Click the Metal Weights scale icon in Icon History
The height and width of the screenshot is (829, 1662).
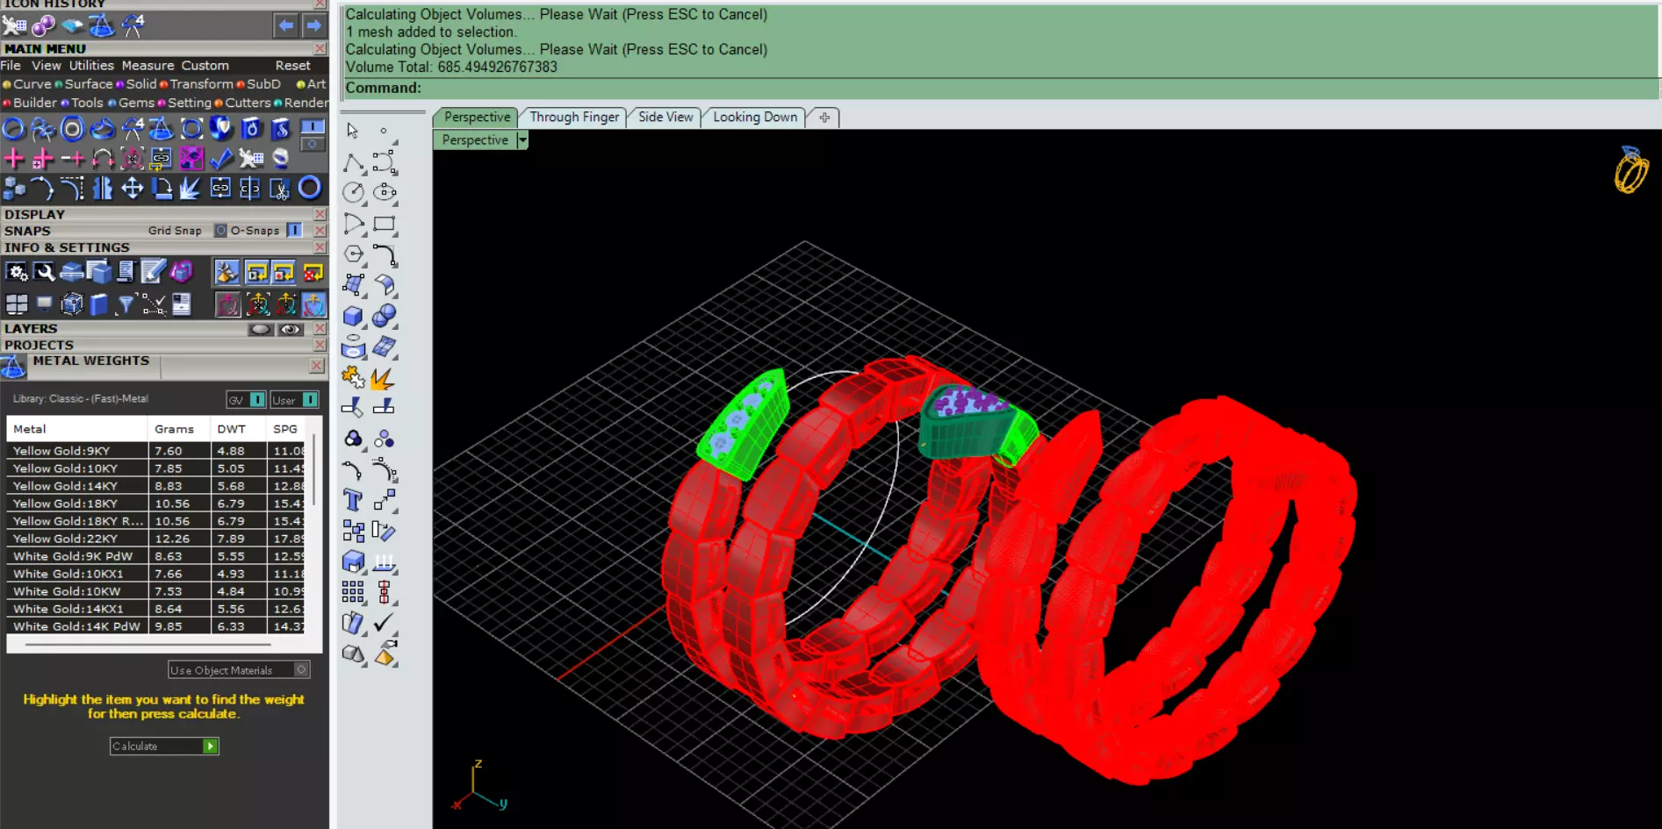102,26
